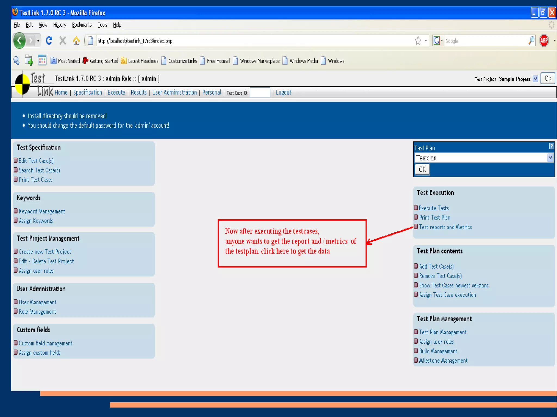557x417 pixels.
Task: Click the Execute Tests link
Action: 434,208
